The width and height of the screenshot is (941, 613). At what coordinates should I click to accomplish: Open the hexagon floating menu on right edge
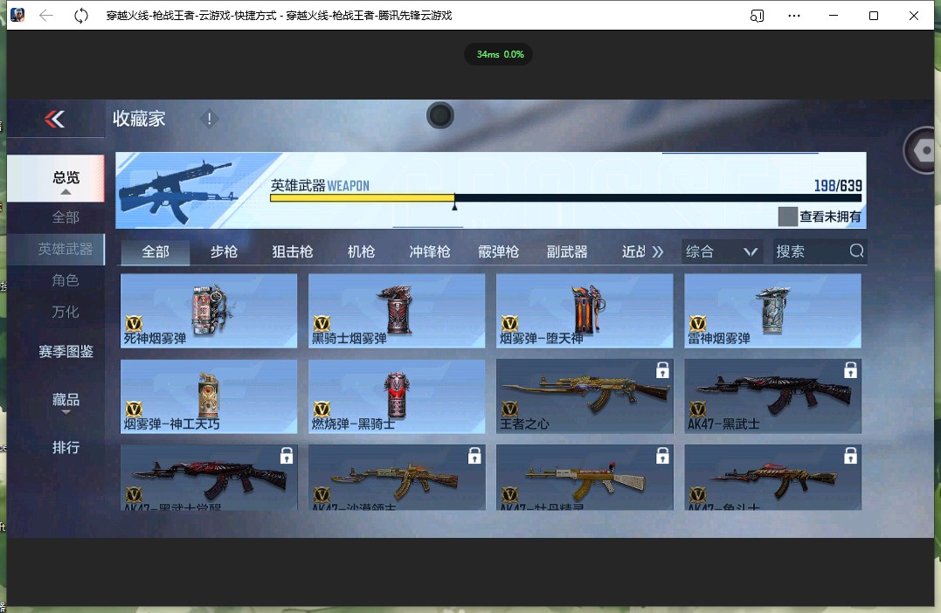923,150
